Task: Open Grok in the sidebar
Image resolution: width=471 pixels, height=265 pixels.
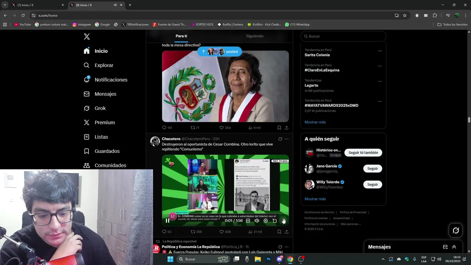Action: [x=95, y=108]
